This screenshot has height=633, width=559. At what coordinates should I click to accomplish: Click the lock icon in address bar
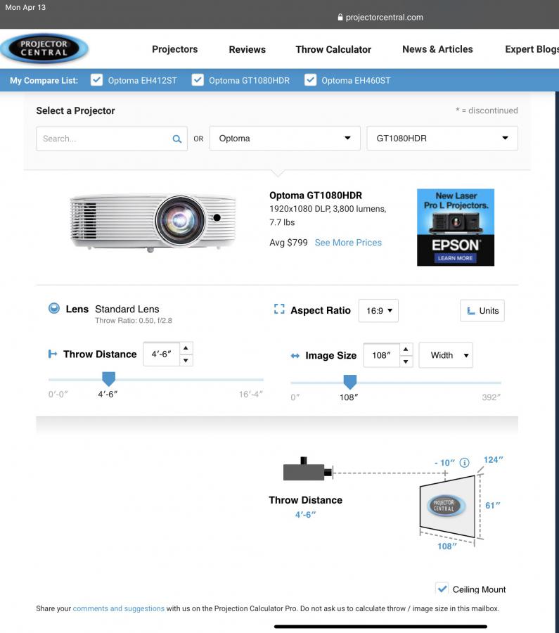tap(340, 18)
